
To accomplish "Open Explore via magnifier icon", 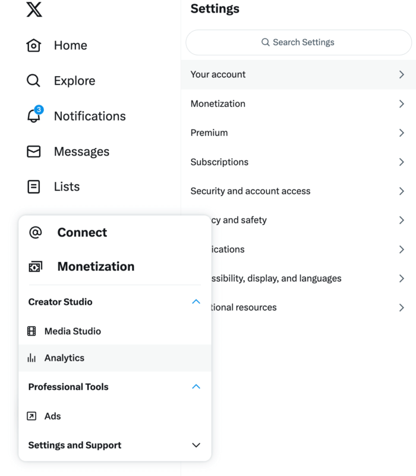I will pos(34,81).
